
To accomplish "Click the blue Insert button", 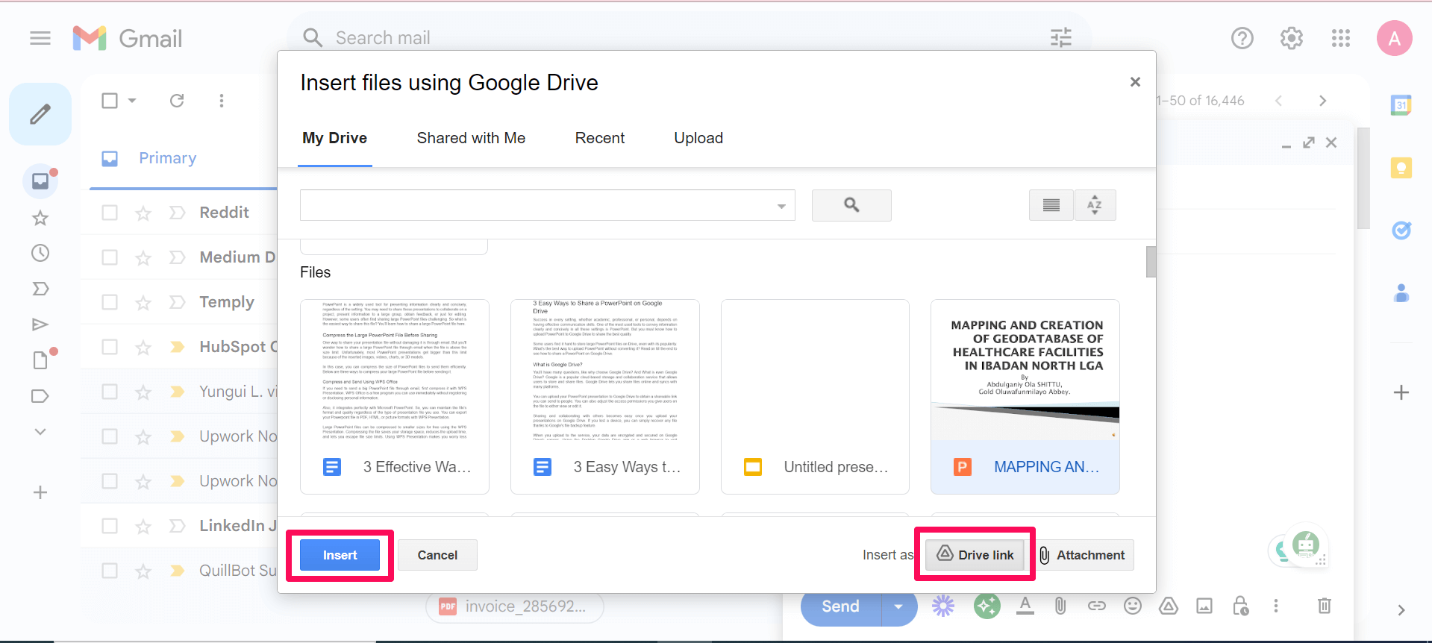I will pyautogui.click(x=340, y=555).
